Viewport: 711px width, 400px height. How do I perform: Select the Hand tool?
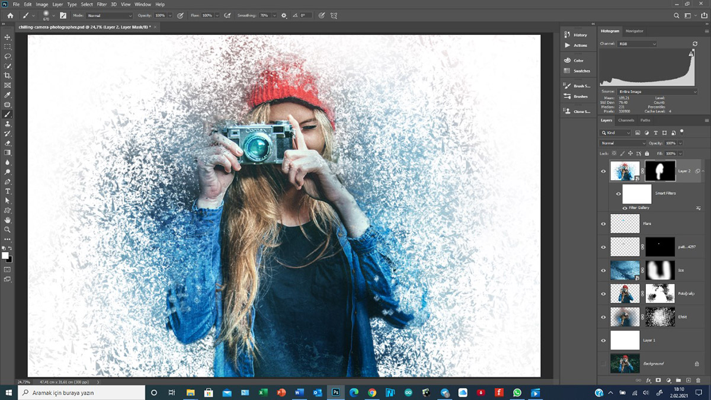(x=8, y=220)
